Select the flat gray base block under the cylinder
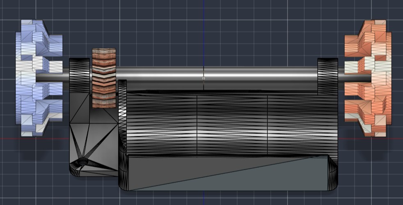The width and height of the screenshot is (403, 205). (x=227, y=173)
